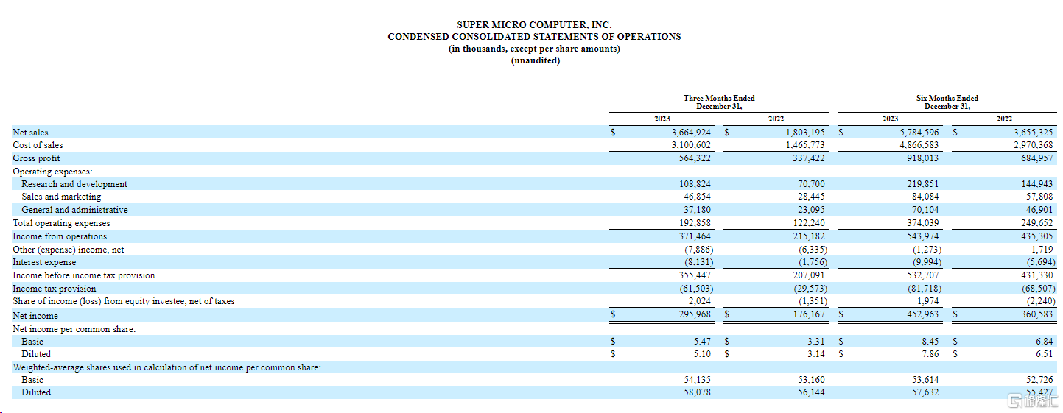Viewport: 1063px width, 413px height.
Task: Select equity investee value 2,024
Action: (701, 301)
